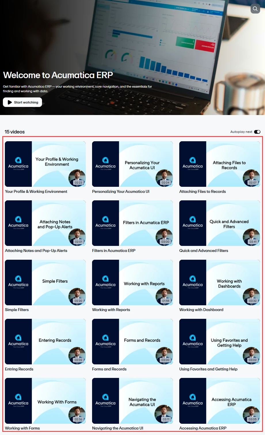Click the Navigating the Acumatica UI title link
Image resolution: width=265 pixels, height=435 pixels.
coord(118,428)
